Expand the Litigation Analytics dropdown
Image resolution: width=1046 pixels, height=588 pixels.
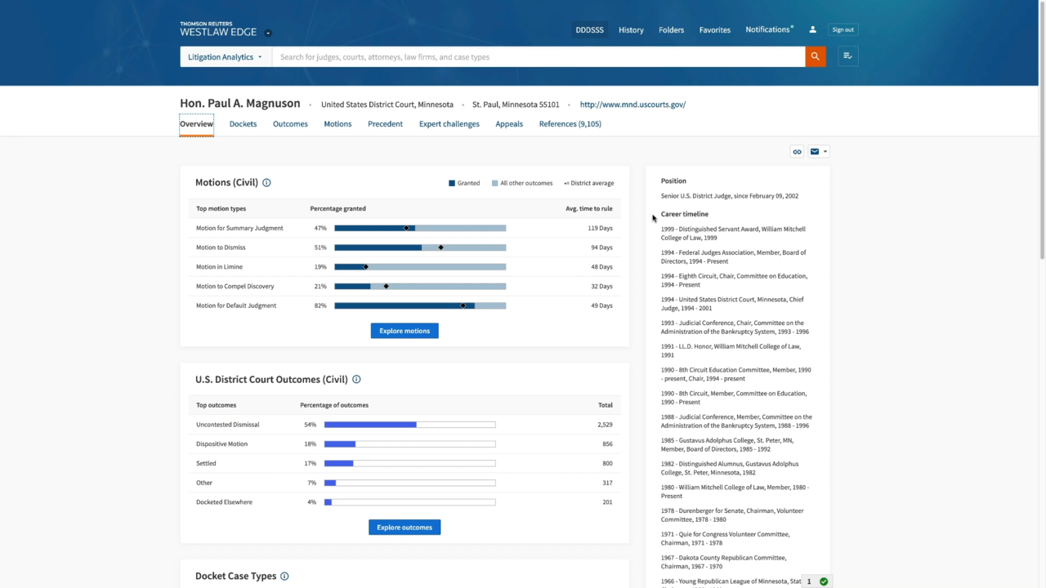[x=226, y=57]
